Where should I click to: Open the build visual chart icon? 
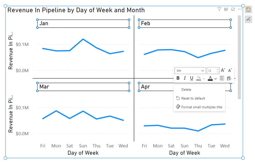(248, 9)
